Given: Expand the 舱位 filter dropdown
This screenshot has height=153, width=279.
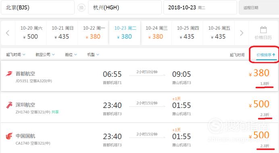Looking at the screenshot, I should click(x=71, y=55).
